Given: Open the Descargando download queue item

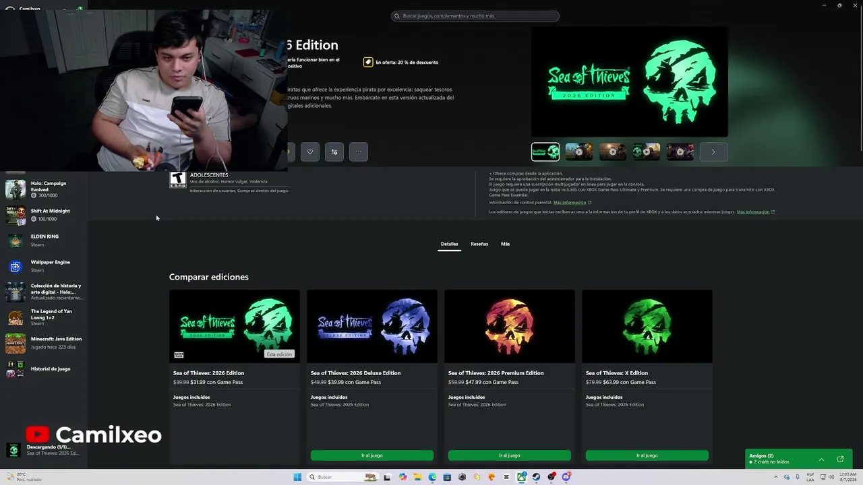Looking at the screenshot, I should 44,450.
